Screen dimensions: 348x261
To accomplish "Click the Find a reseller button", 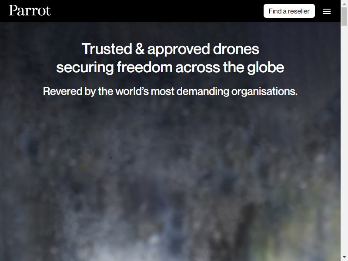I will (289, 11).
